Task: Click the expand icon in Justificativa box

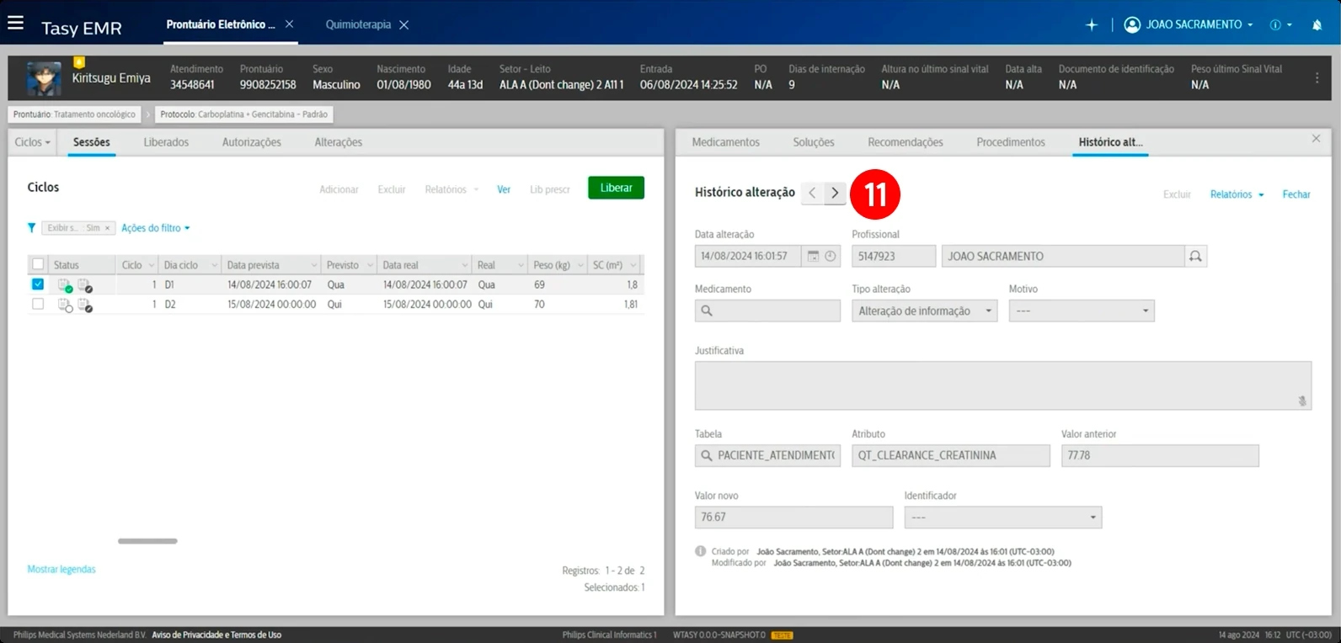Action: click(x=1302, y=401)
